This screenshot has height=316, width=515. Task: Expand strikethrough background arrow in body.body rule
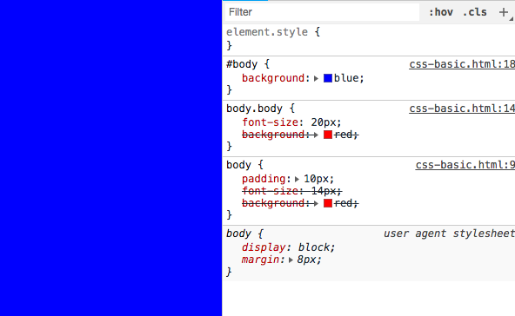[x=316, y=135]
